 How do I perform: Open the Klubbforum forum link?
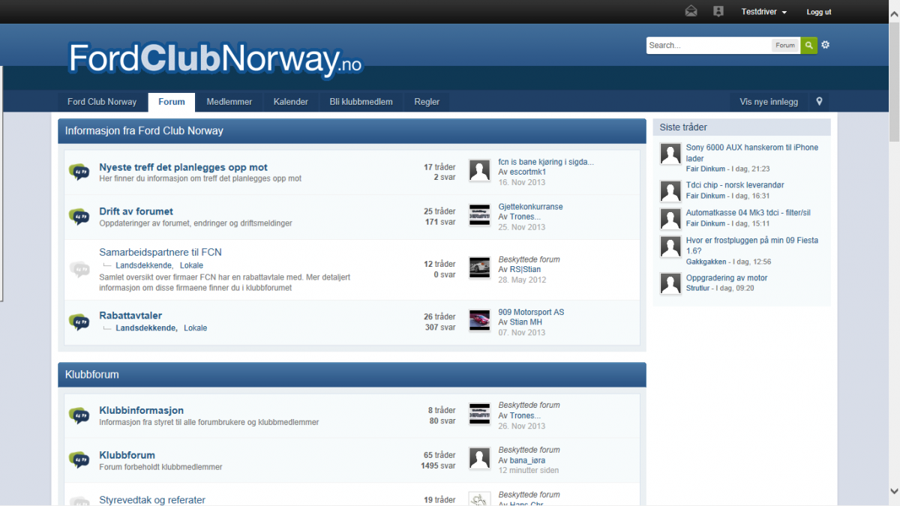pos(127,455)
